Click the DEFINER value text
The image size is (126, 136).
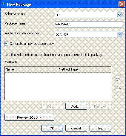(x=62, y=34)
